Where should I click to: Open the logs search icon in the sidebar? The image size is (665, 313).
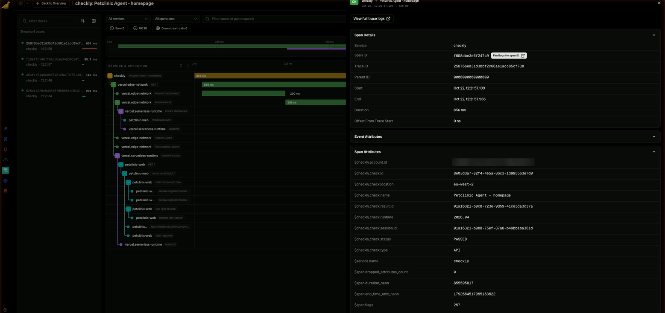click(6, 128)
